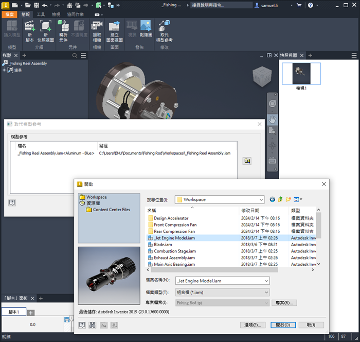Click the jet engine preview image in Open dialog
Screen dimensions: 360x342
(x=109, y=276)
